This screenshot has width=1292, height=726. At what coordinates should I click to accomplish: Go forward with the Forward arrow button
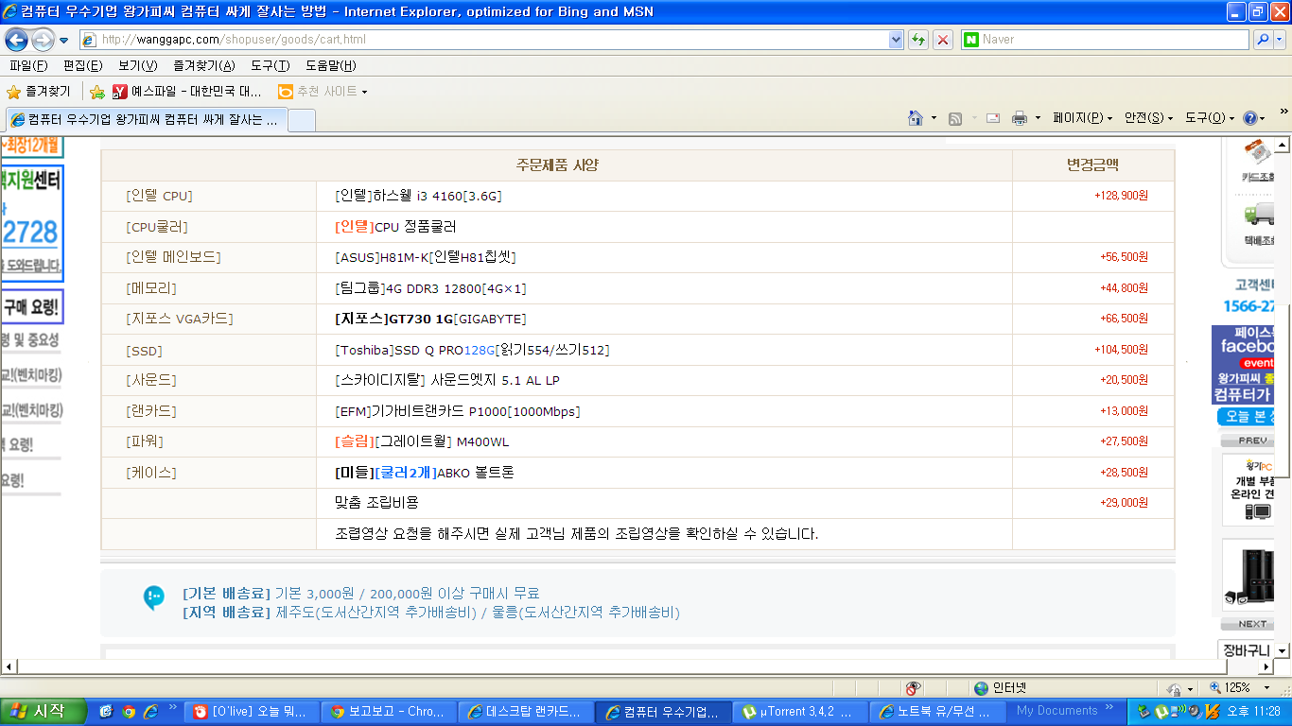point(43,40)
